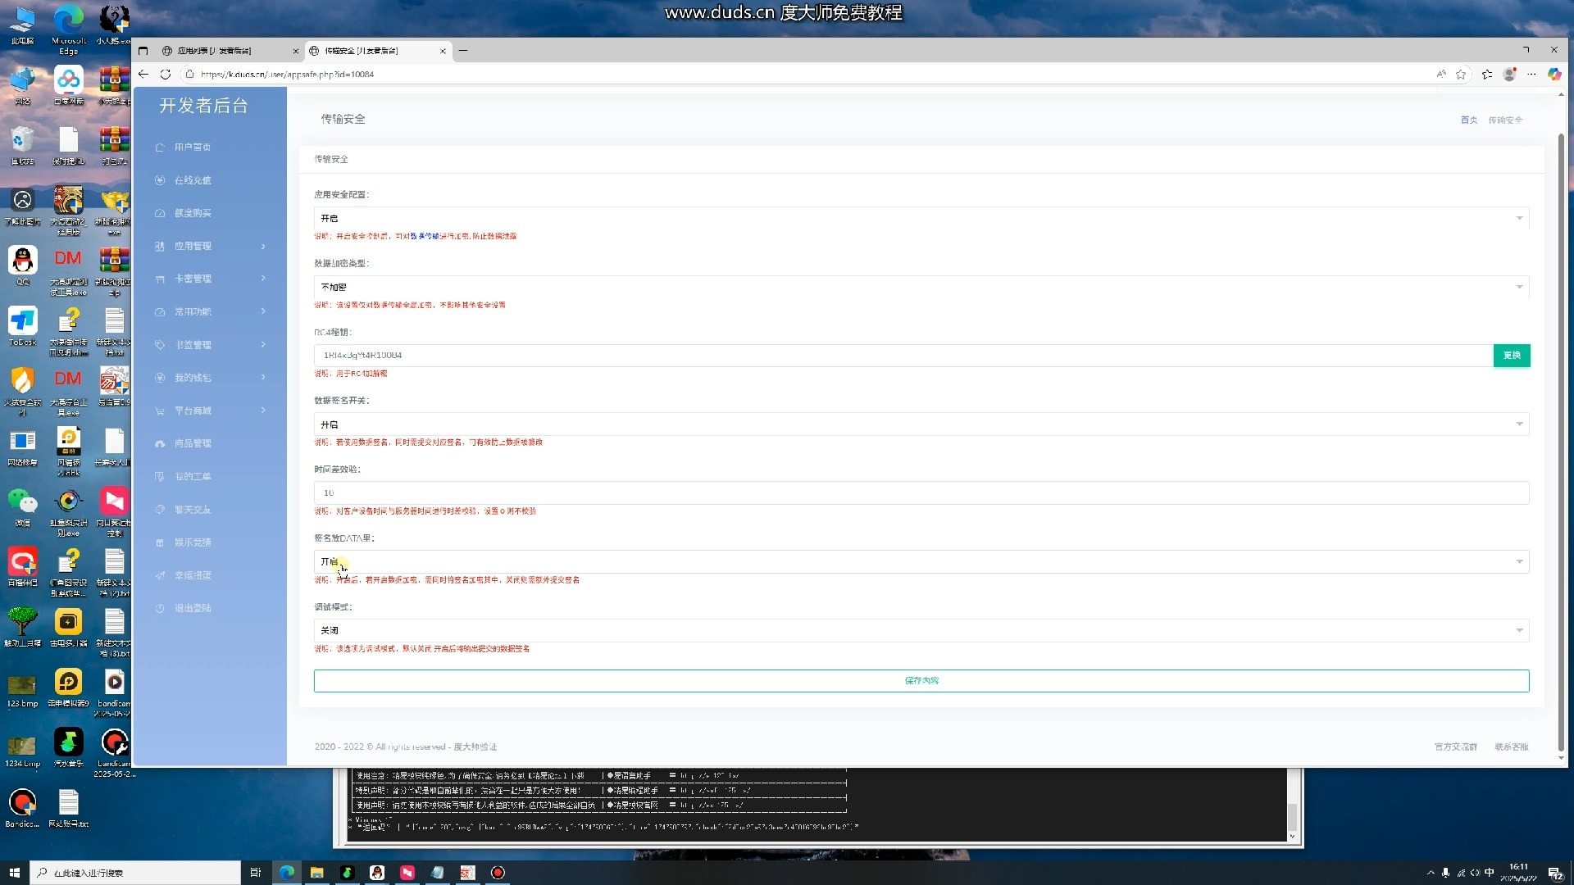Click the 时间差效验 input field
1574x885 pixels.
click(x=921, y=492)
